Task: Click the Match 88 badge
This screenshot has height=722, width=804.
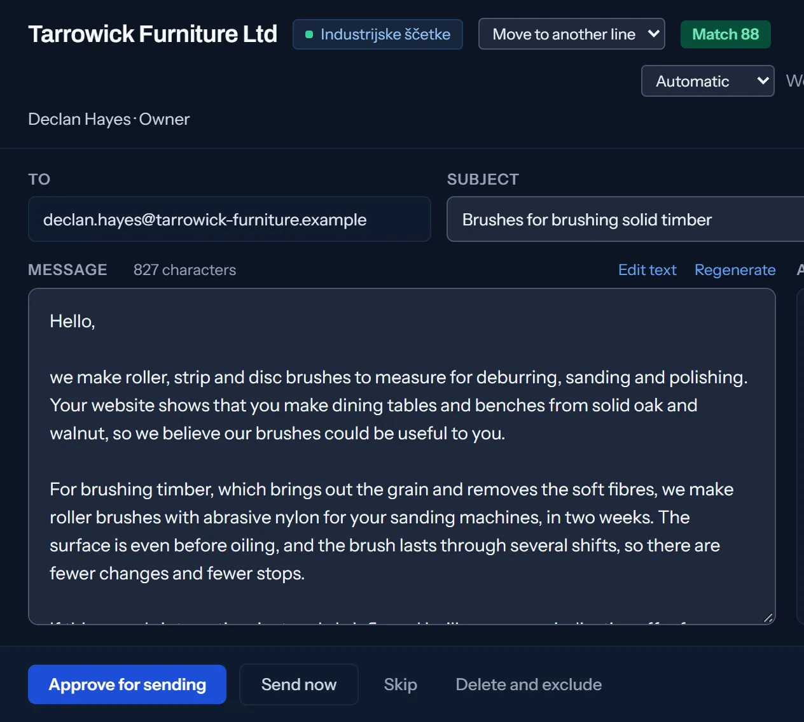Action: (x=725, y=34)
